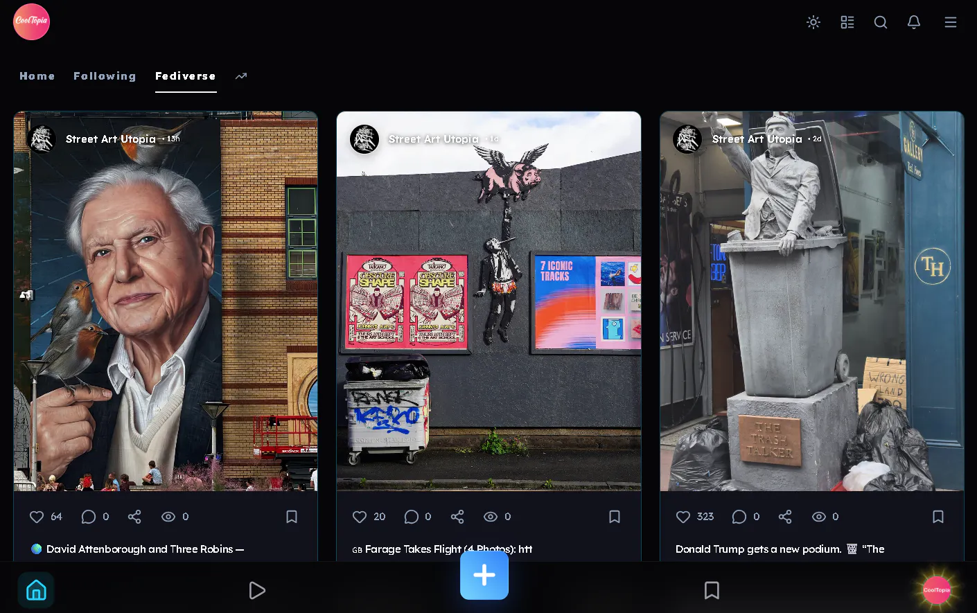Open Street Art Utopia avatar on Farage post
The image size is (977, 613).
pos(364,139)
